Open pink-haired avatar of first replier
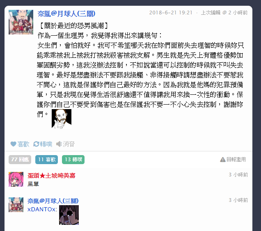Image resolution: width=261 pixels, height=231 pixels. pyautogui.click(x=16, y=179)
